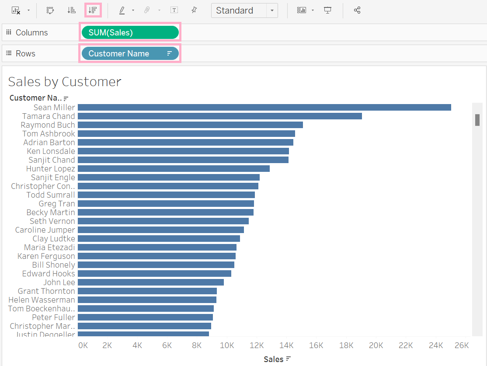Image resolution: width=487 pixels, height=366 pixels.
Task: Click the Tom Ashbrook row label
Action: (49, 134)
